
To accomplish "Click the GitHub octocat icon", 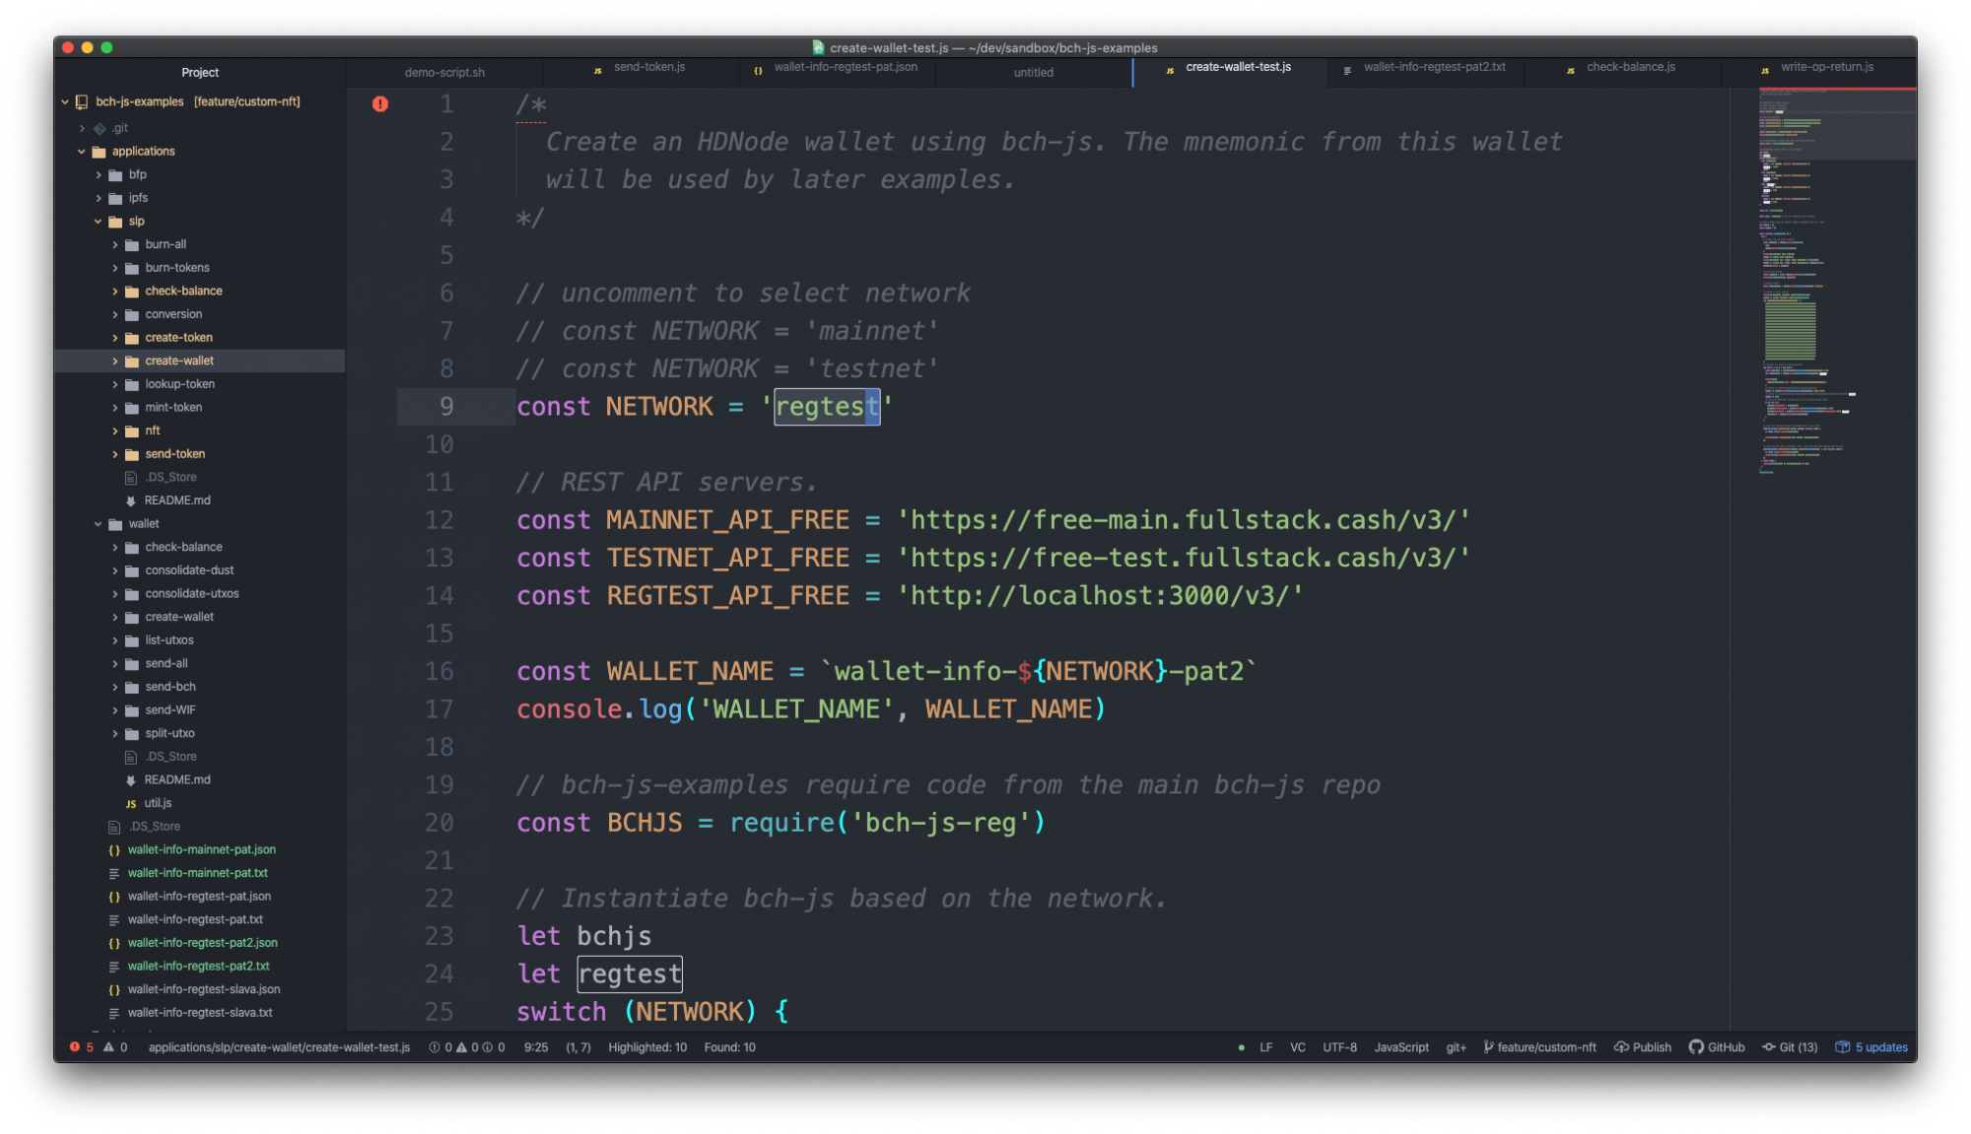I will tap(1696, 1047).
